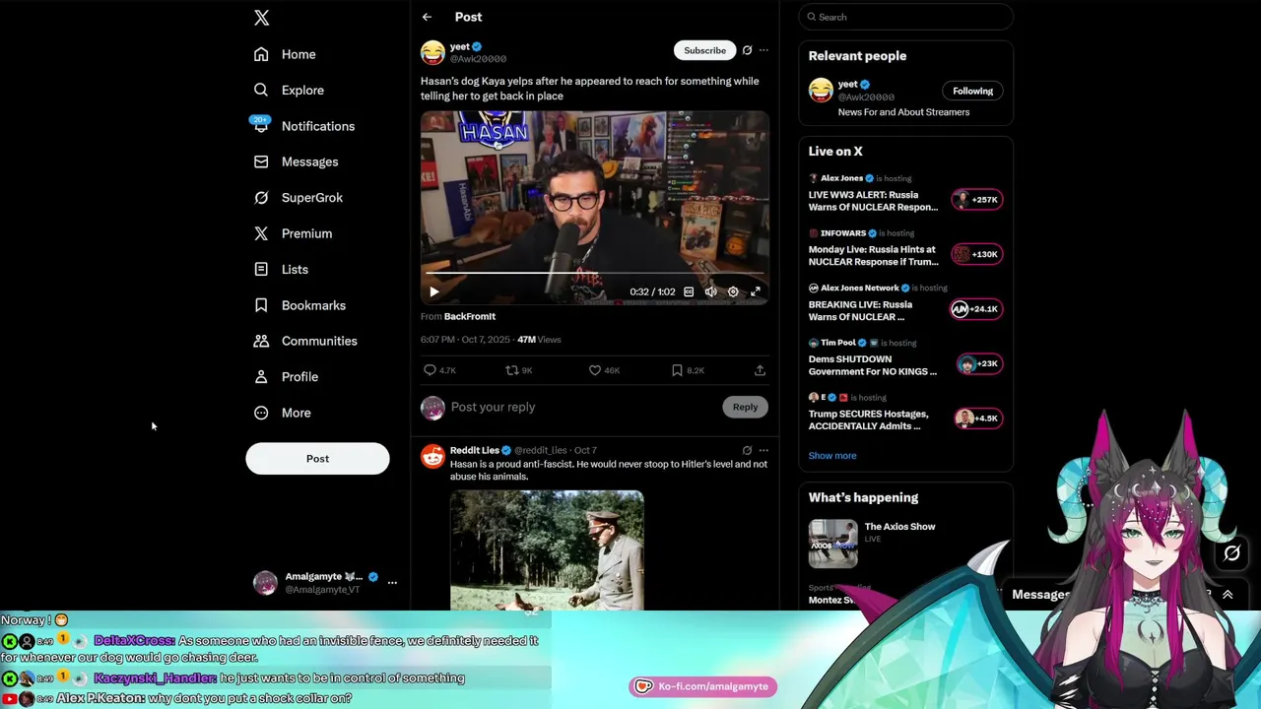Image resolution: width=1261 pixels, height=709 pixels.
Task: Open the more options menu on yeet's post
Action: pyautogui.click(x=763, y=50)
